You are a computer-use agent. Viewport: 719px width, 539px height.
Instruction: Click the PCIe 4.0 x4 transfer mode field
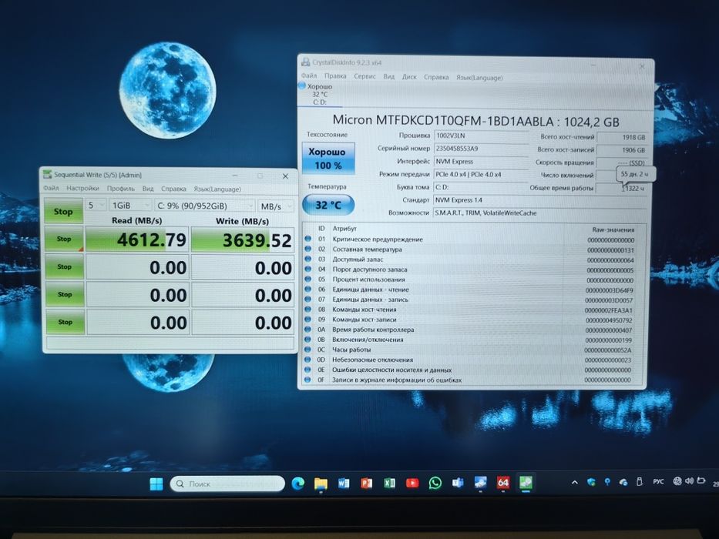pos(481,174)
